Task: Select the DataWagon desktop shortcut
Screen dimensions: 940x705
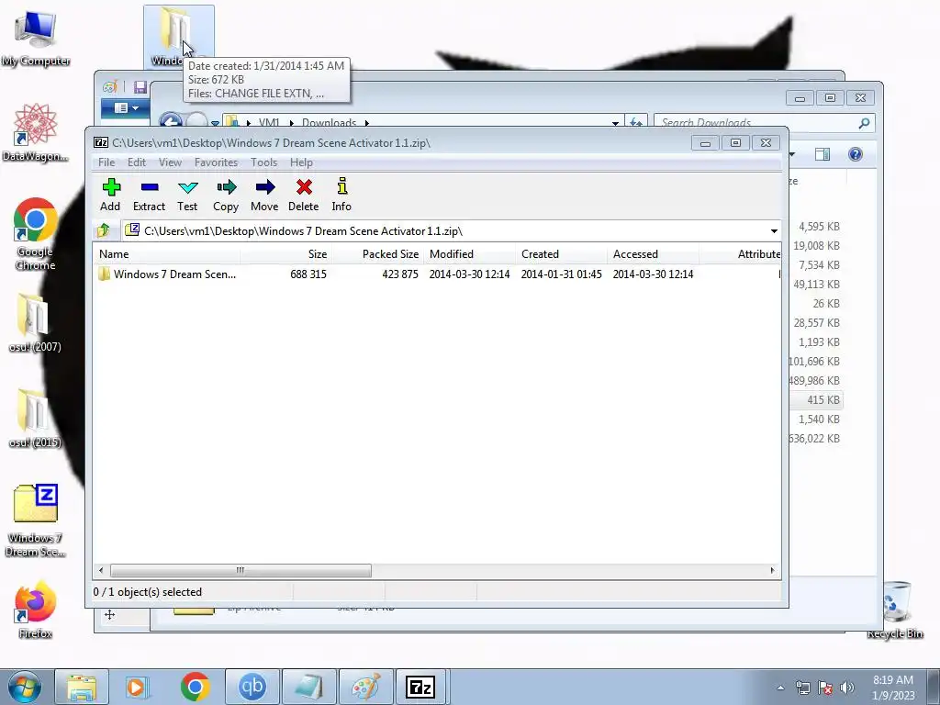Action: click(x=36, y=132)
